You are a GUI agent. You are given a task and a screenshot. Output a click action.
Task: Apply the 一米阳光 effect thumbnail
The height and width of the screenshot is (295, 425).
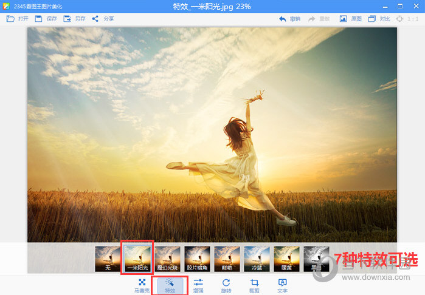[x=137, y=258]
